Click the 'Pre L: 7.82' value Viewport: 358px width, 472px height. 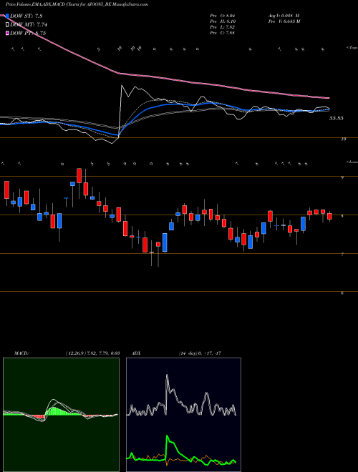(x=223, y=26)
